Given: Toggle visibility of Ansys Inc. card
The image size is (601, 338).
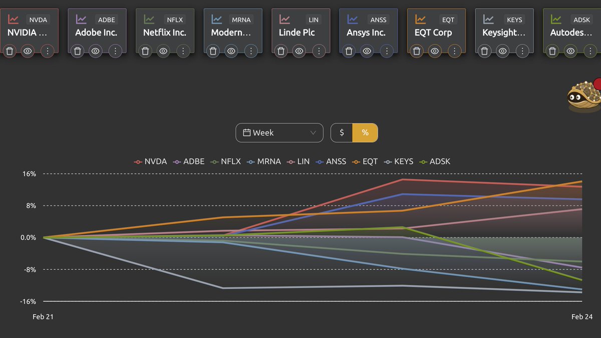Looking at the screenshot, I should (x=367, y=51).
